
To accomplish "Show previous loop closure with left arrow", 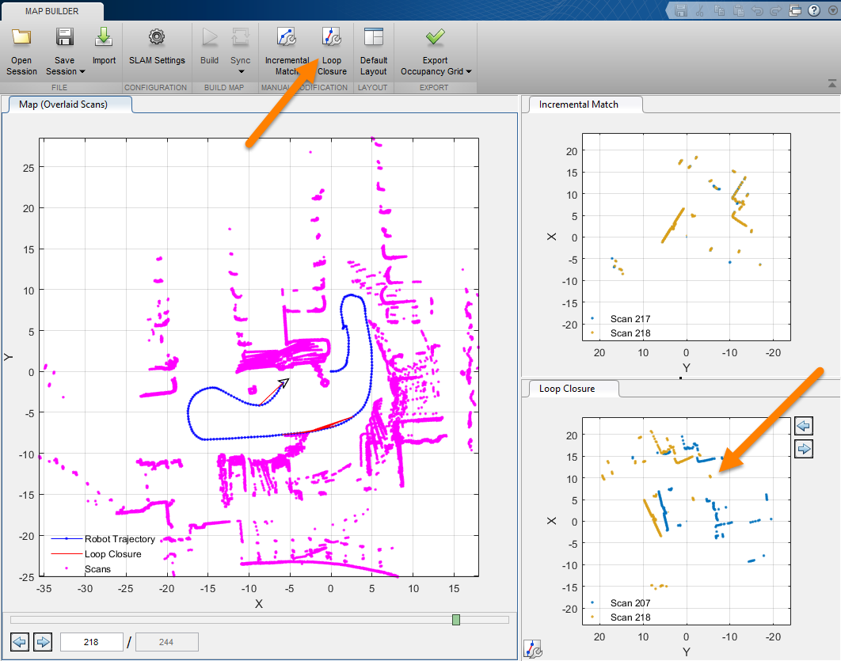I will pos(804,426).
